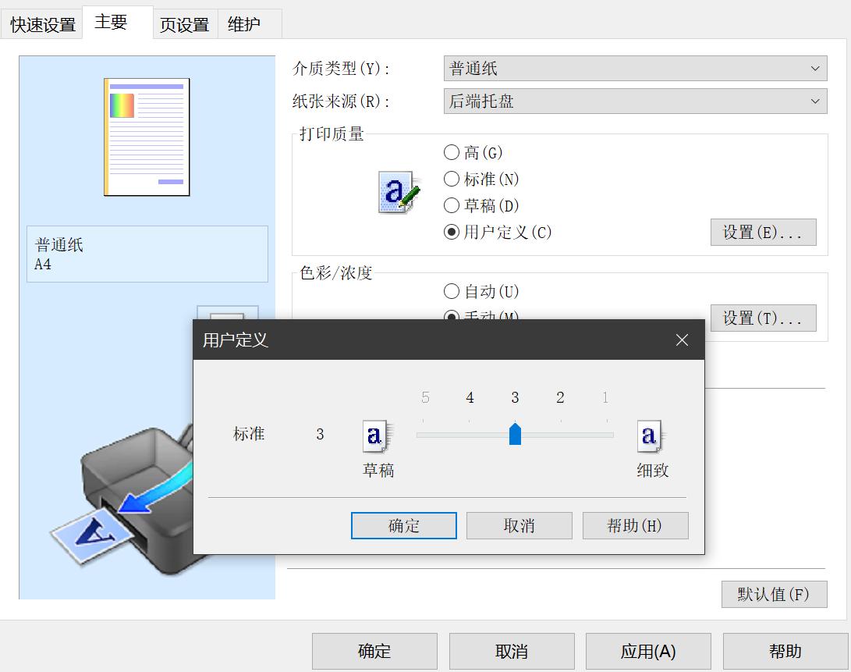Select 手动(M) color adjustment

(x=452, y=315)
